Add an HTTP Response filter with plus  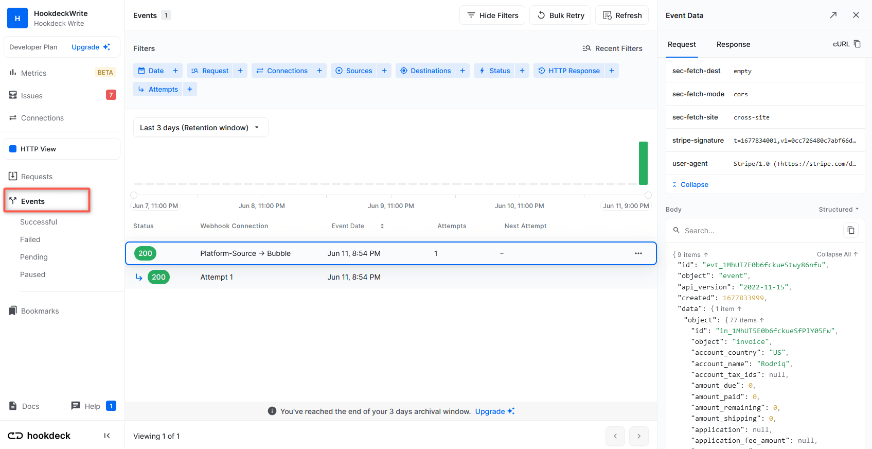pos(612,71)
